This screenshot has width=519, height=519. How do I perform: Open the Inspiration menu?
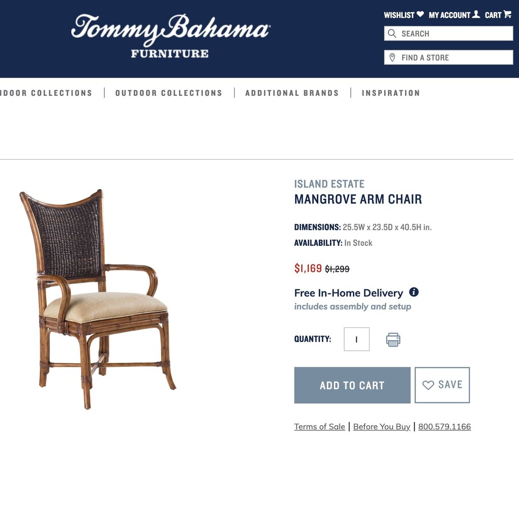tap(391, 93)
